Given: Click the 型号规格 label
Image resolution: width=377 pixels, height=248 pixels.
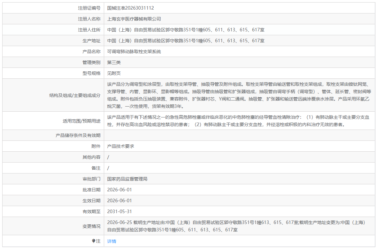Looking at the screenshot, I should click(x=91, y=73).
